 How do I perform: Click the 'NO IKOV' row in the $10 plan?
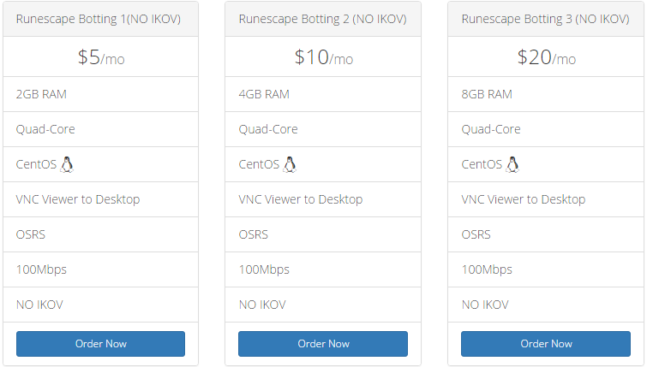tap(323, 305)
